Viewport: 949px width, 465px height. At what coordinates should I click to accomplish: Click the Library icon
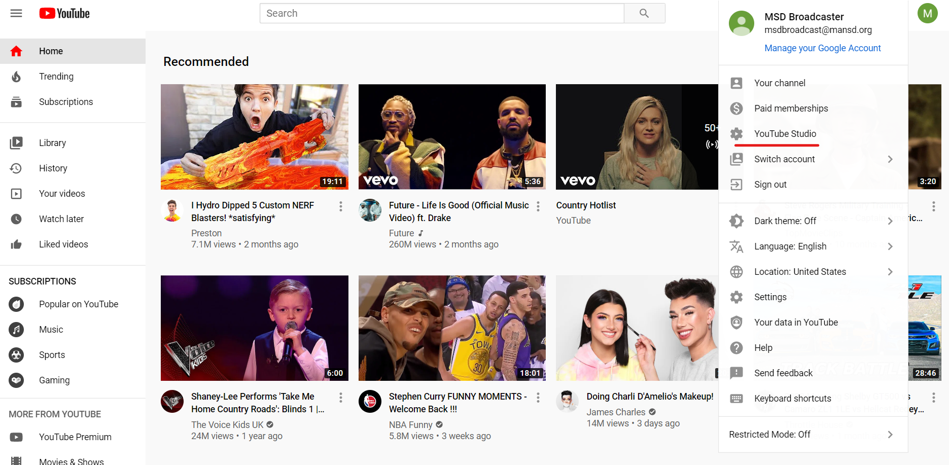[x=16, y=143]
